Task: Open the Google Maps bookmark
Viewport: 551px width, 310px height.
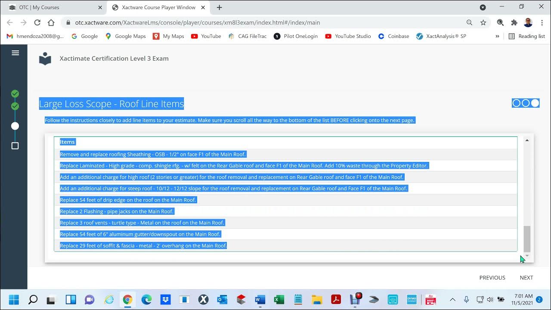Action: [125, 36]
